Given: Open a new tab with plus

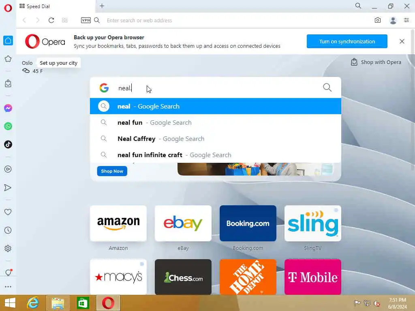Looking at the screenshot, I should point(102,6).
